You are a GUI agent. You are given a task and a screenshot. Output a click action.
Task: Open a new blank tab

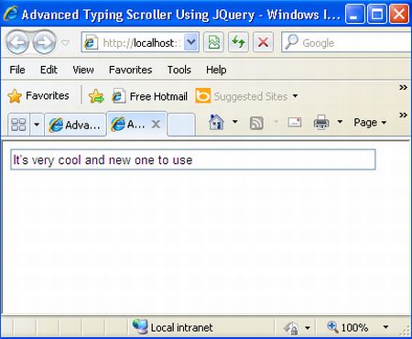[181, 125]
